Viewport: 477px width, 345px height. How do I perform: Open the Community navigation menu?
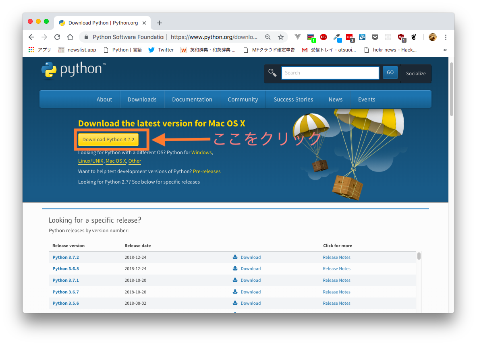pos(243,99)
